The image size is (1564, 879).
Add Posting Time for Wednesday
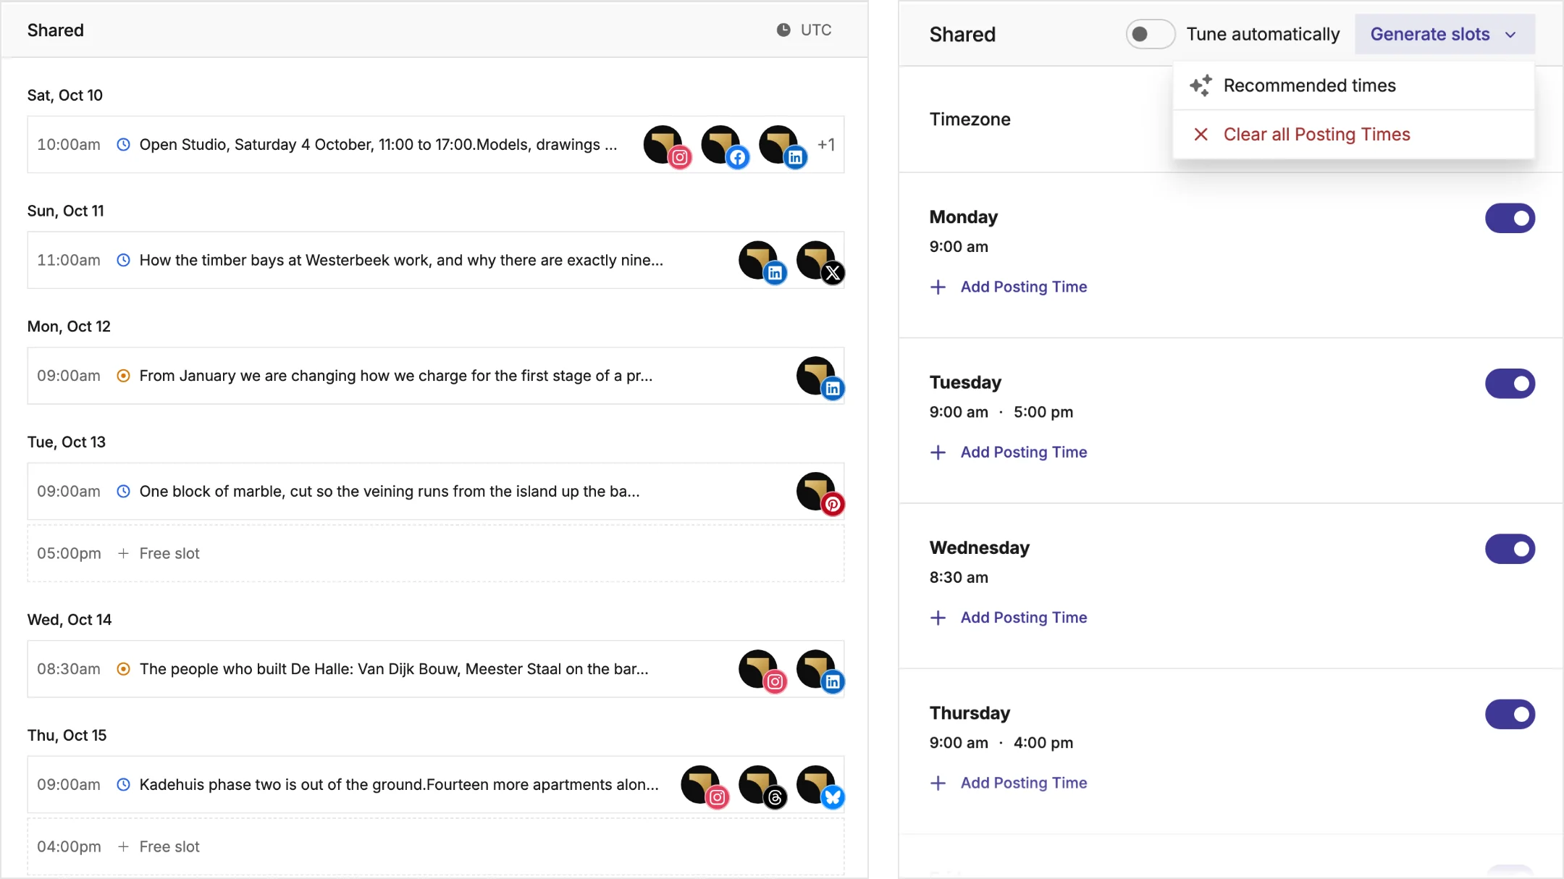click(x=1009, y=618)
